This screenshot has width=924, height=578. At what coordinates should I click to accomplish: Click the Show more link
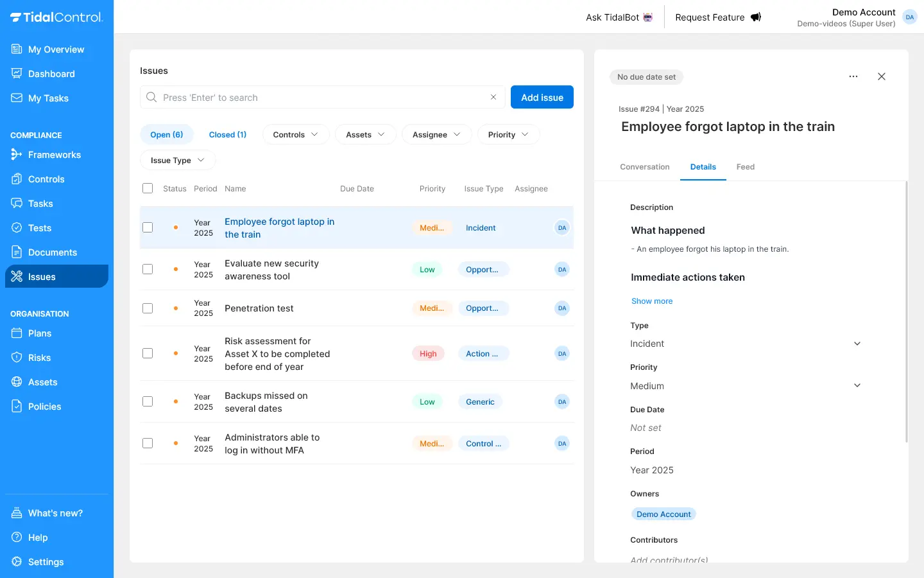tap(652, 301)
